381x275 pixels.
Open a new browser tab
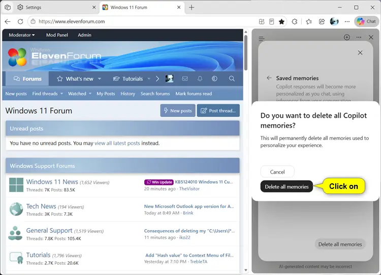point(192,7)
